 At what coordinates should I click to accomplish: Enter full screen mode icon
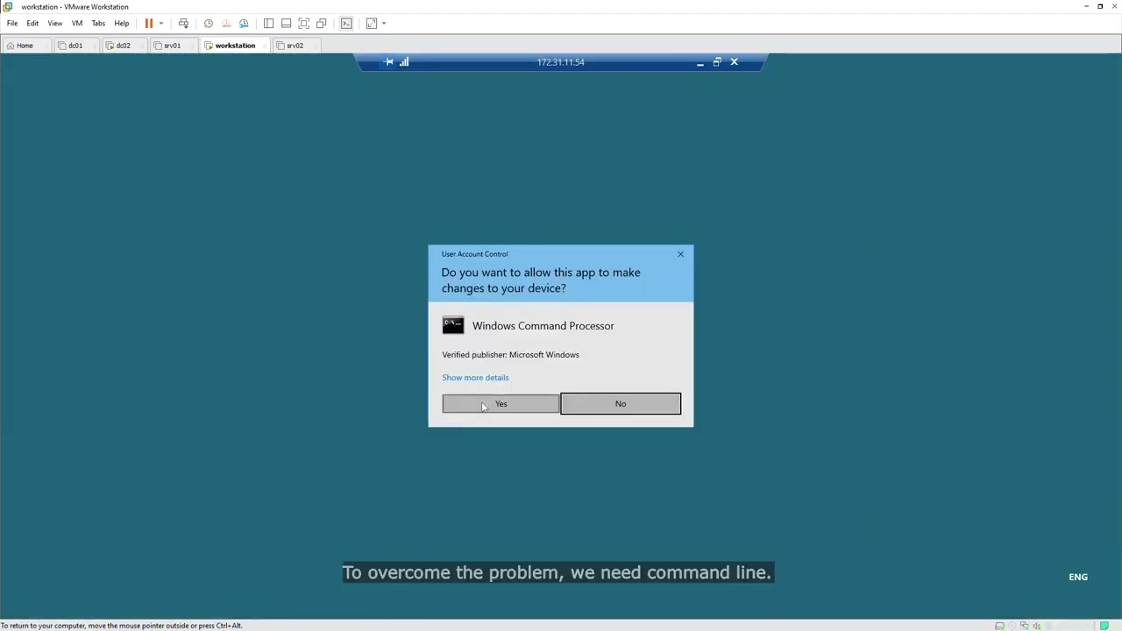tap(303, 24)
